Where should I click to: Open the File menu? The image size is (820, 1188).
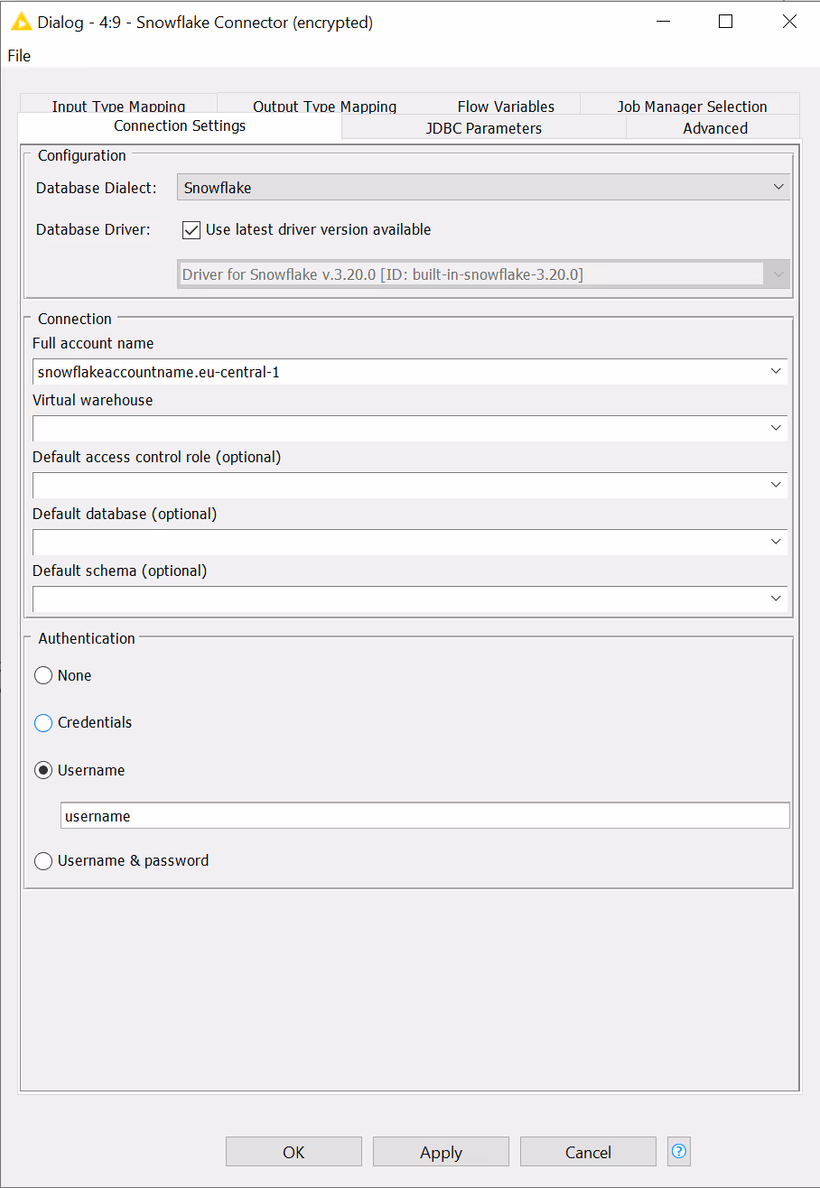pos(19,56)
